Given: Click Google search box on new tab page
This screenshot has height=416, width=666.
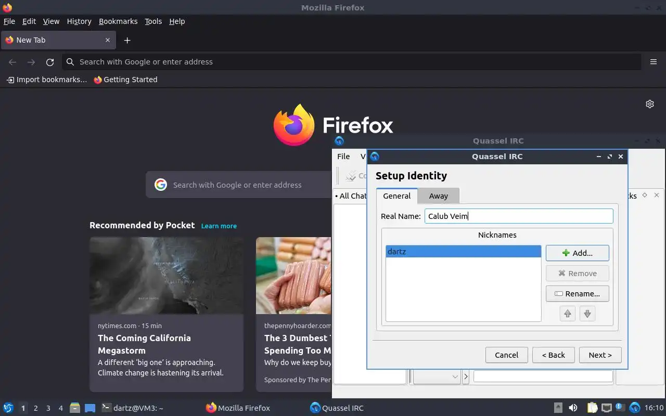Looking at the screenshot, I should coord(239,185).
